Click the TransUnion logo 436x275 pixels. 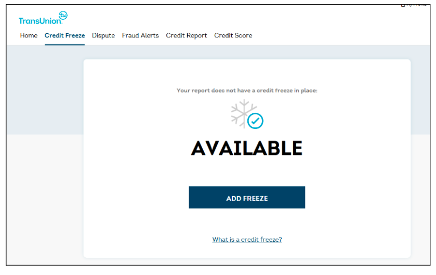pos(43,18)
